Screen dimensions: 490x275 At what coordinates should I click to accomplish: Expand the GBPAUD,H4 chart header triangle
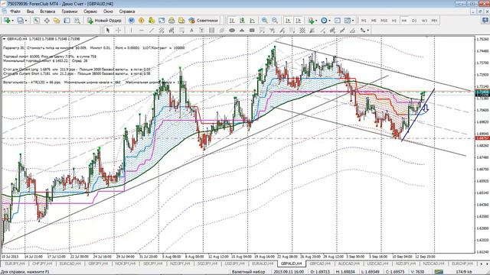(x=4, y=39)
